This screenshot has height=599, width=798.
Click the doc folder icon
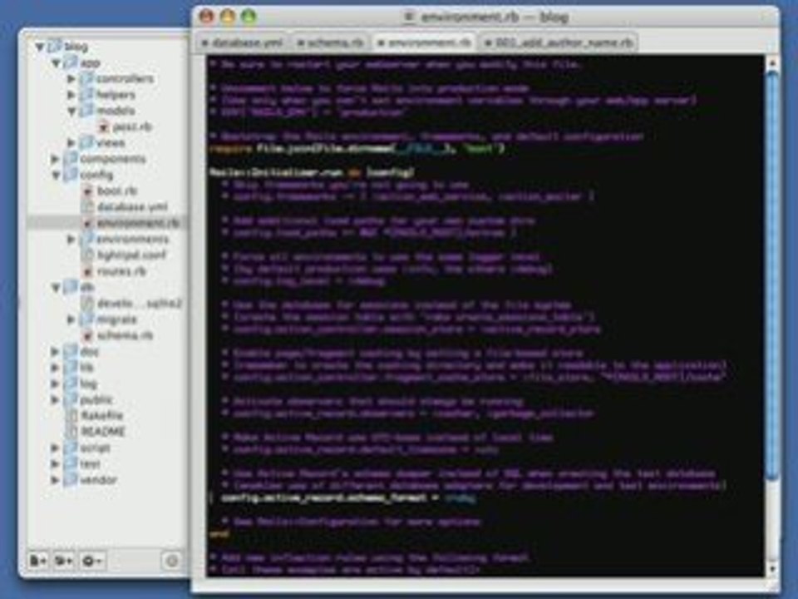pyautogui.click(x=71, y=351)
